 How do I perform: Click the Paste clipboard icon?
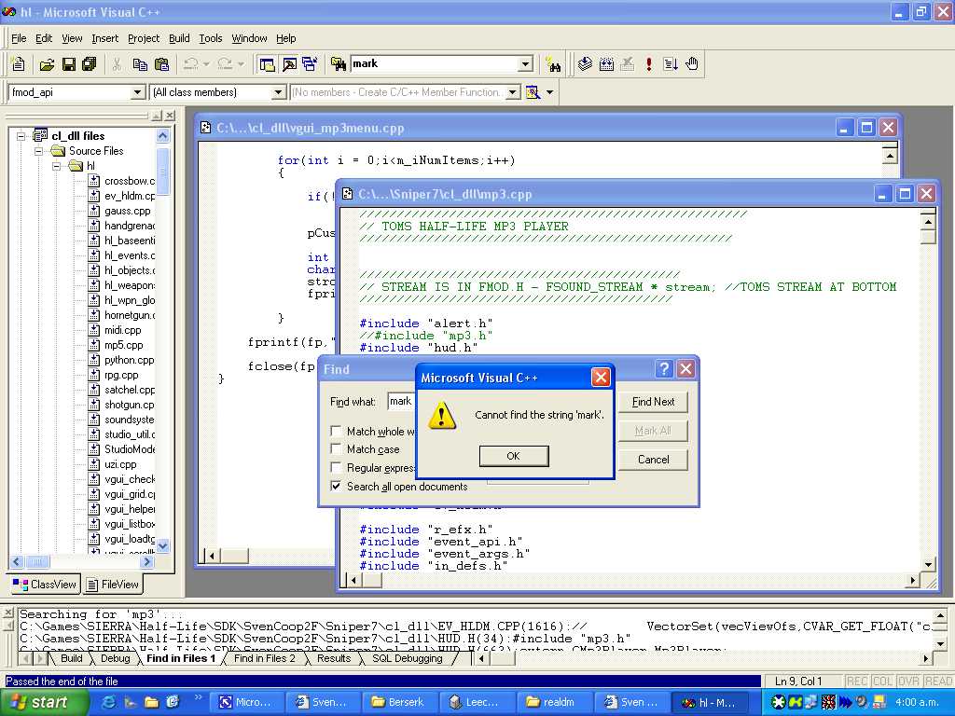pyautogui.click(x=161, y=64)
